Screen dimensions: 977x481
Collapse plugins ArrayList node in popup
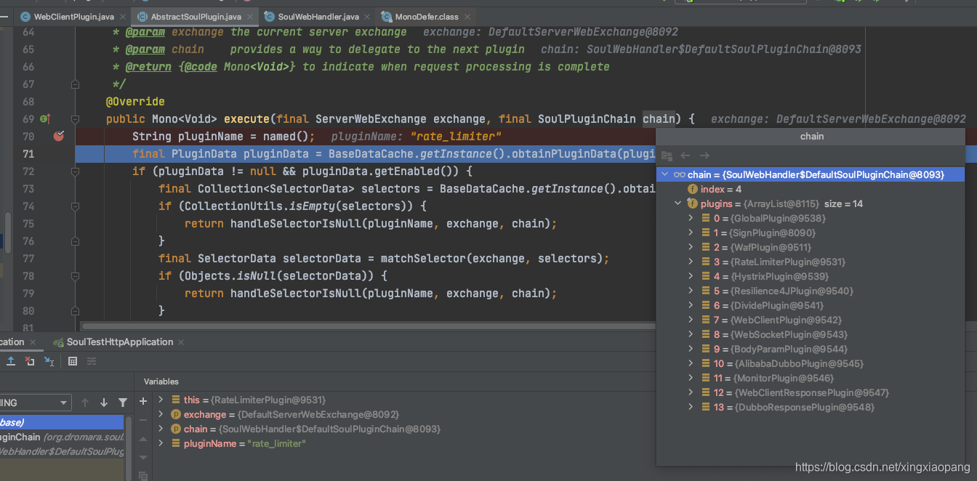point(678,204)
